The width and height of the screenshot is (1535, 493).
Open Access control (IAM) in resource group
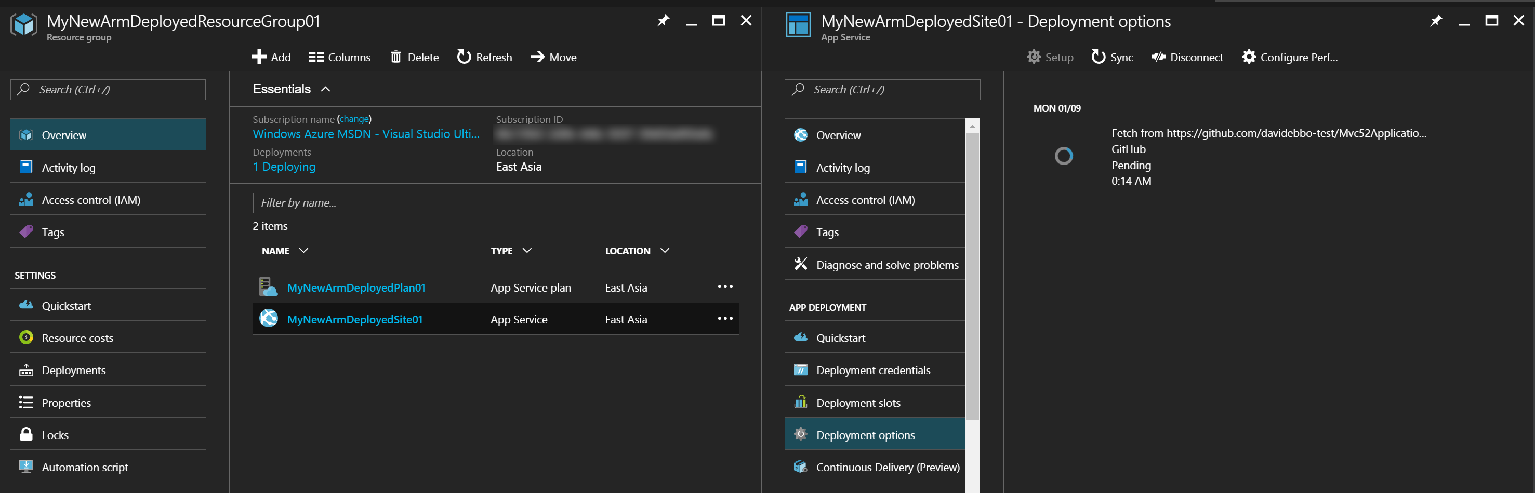coord(108,199)
